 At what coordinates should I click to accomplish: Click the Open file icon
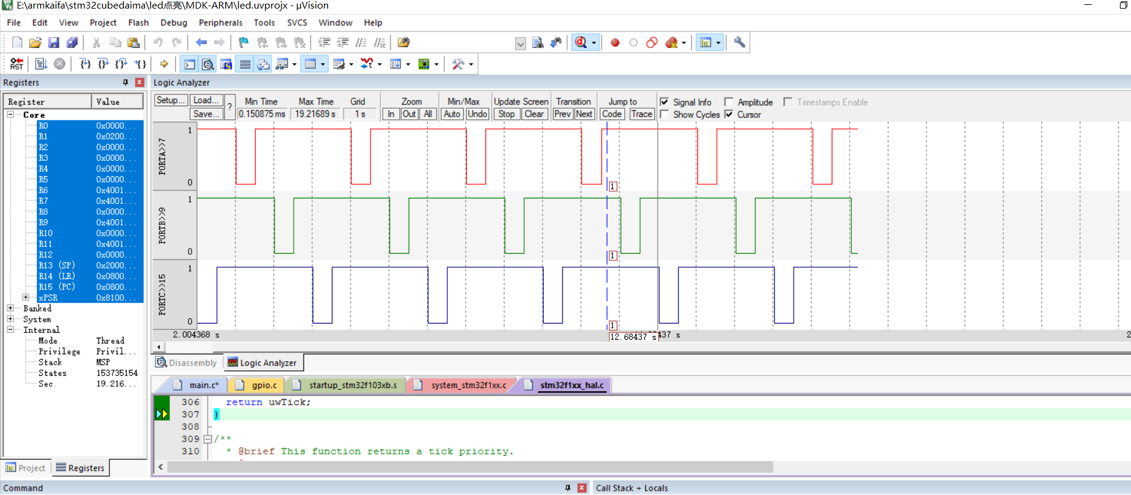pos(35,42)
